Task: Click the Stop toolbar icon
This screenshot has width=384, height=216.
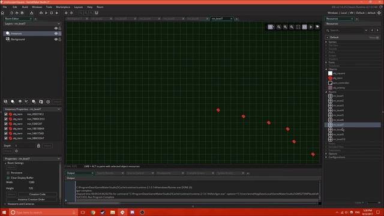Action: click(52, 13)
